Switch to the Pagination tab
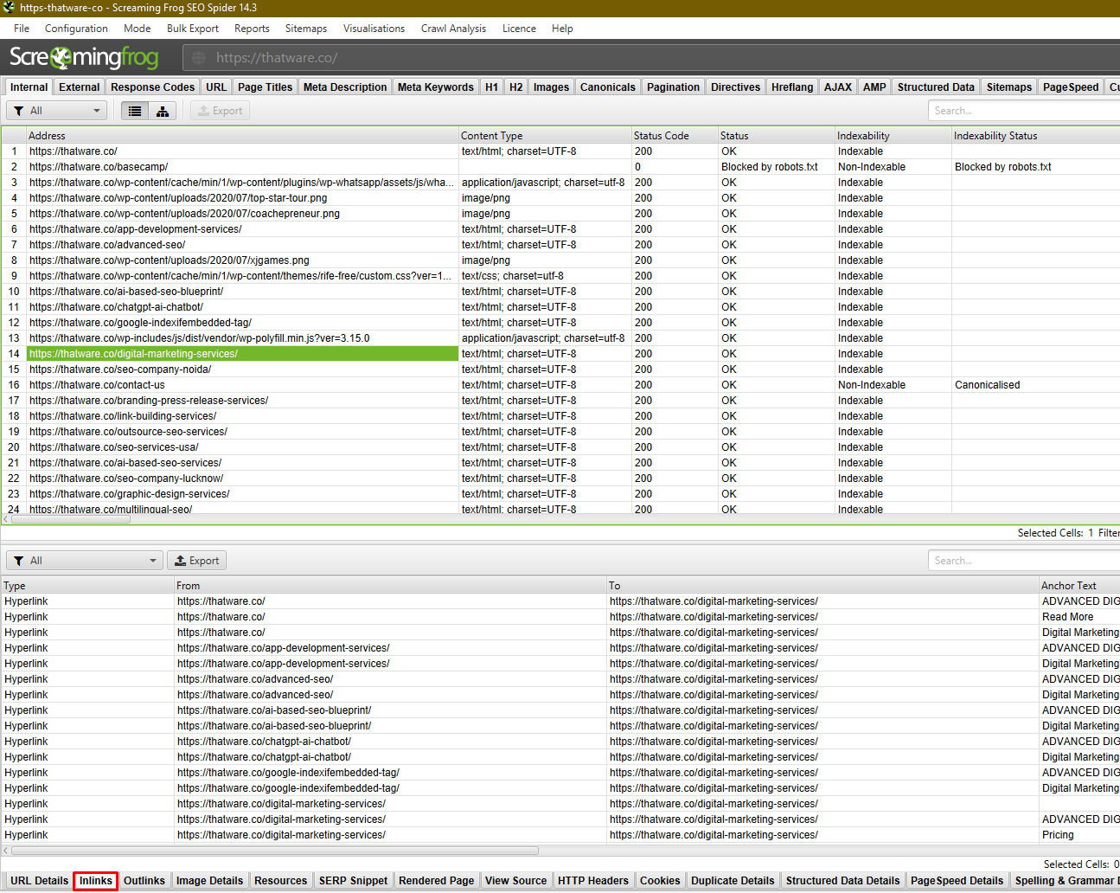1120x893 pixels. tap(673, 87)
